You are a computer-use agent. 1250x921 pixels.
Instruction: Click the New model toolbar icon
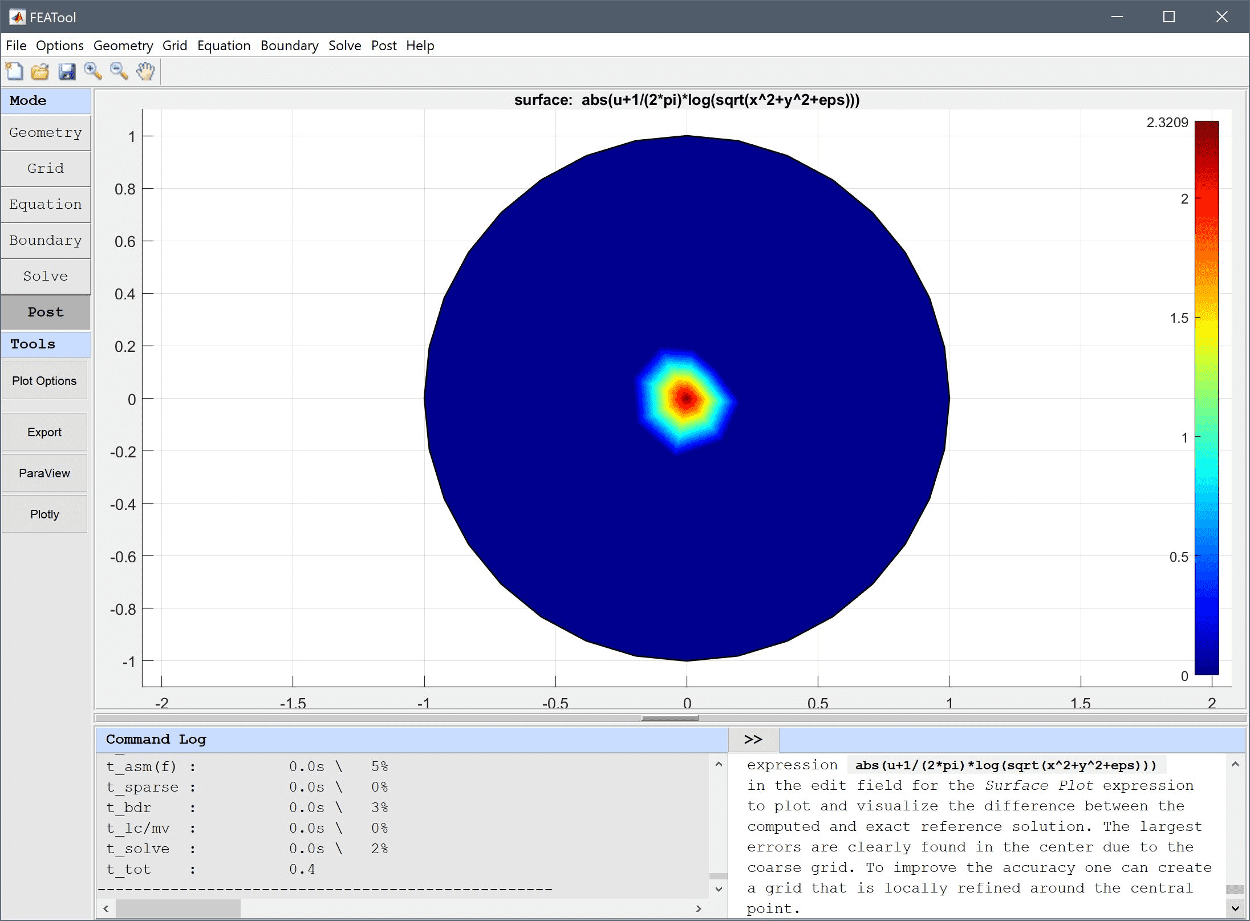[14, 71]
